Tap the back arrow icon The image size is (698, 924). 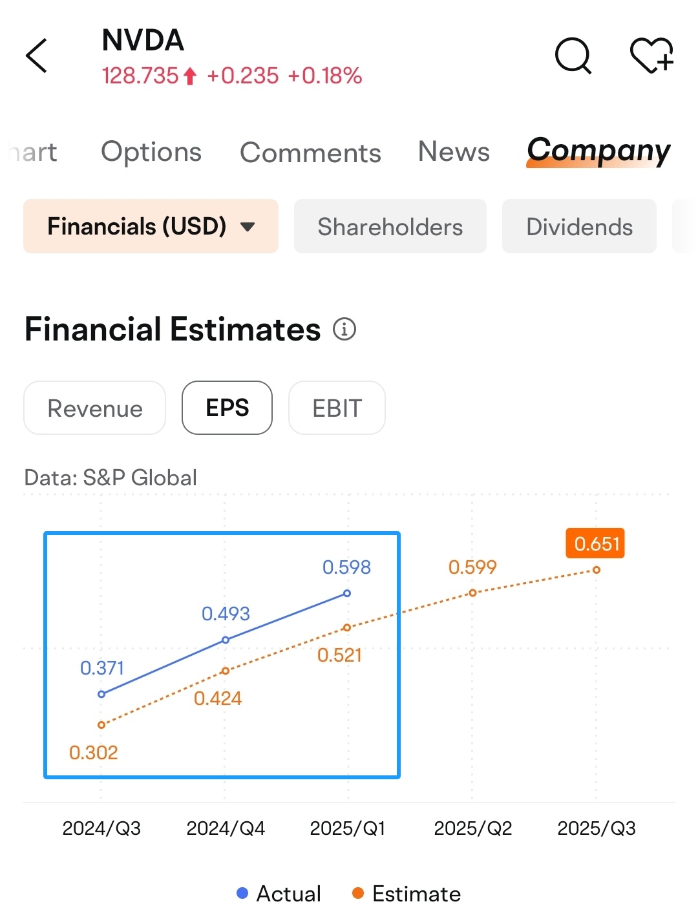pos(36,56)
